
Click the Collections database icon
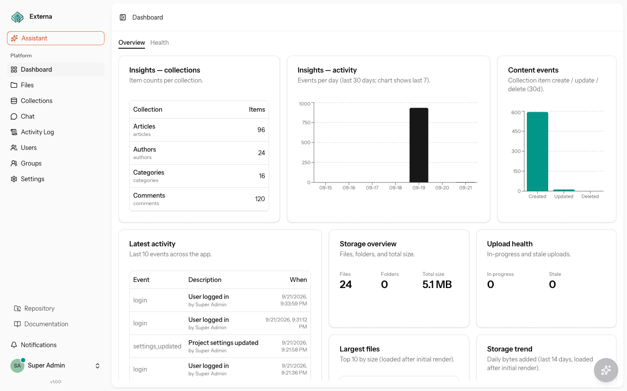tap(14, 101)
